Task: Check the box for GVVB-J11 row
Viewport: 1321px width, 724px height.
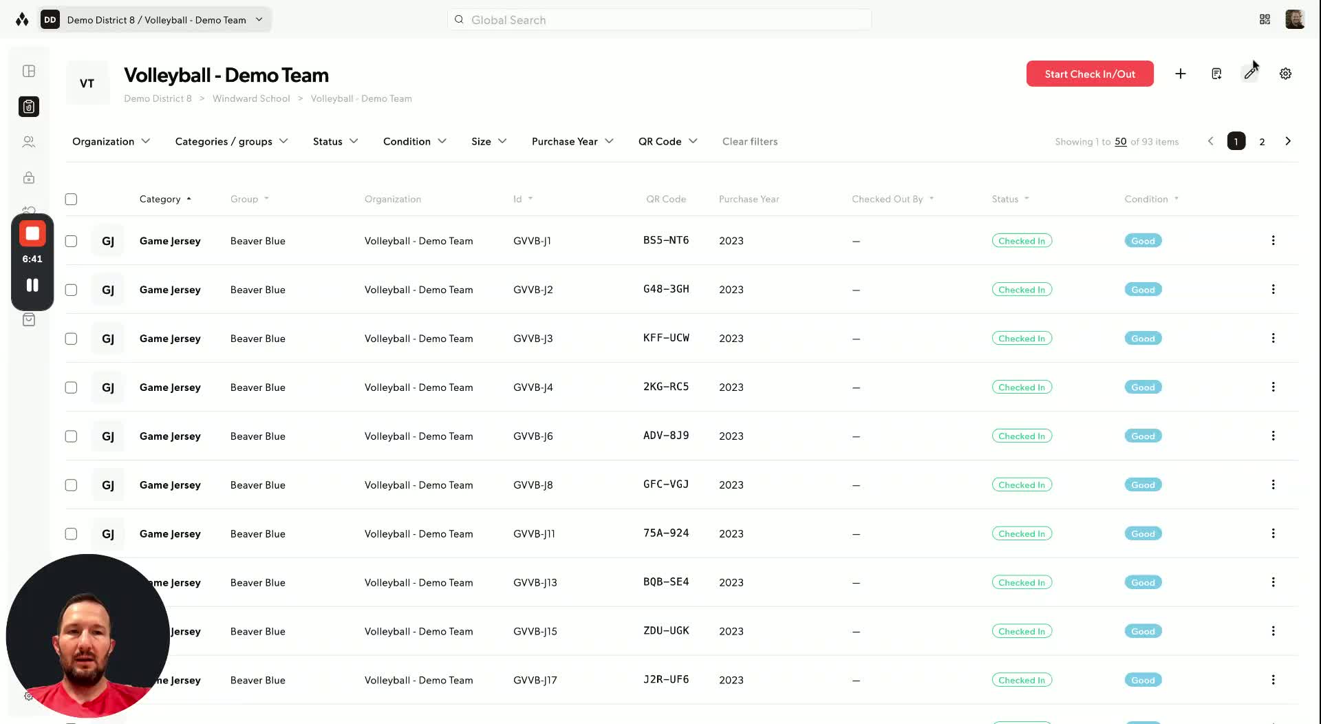Action: click(71, 534)
